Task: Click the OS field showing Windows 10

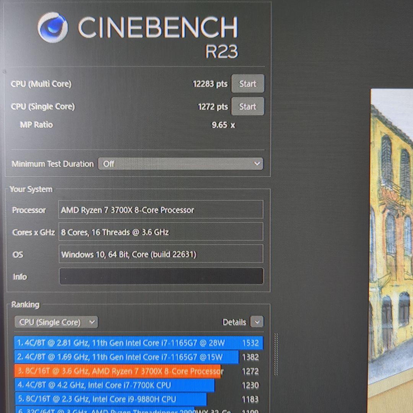Action: [161, 254]
